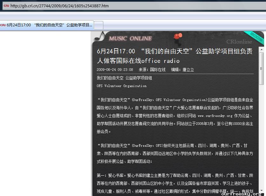Click the article headline about office radio

[174, 56]
